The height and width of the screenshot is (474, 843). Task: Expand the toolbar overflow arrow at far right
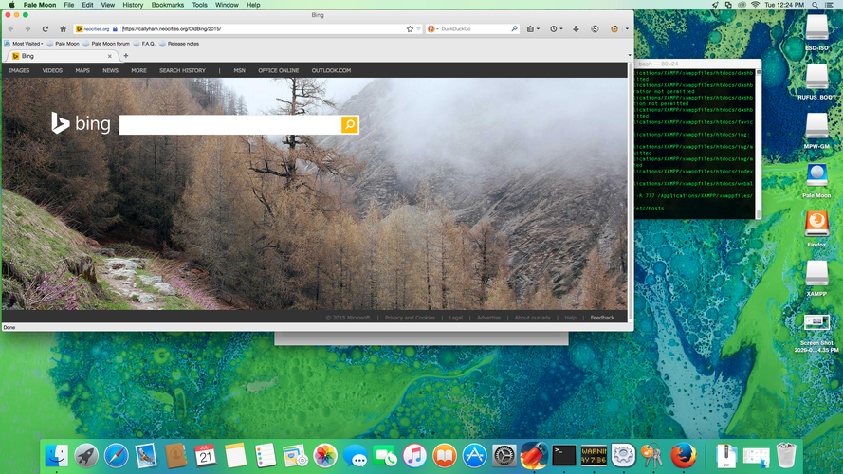tap(627, 29)
